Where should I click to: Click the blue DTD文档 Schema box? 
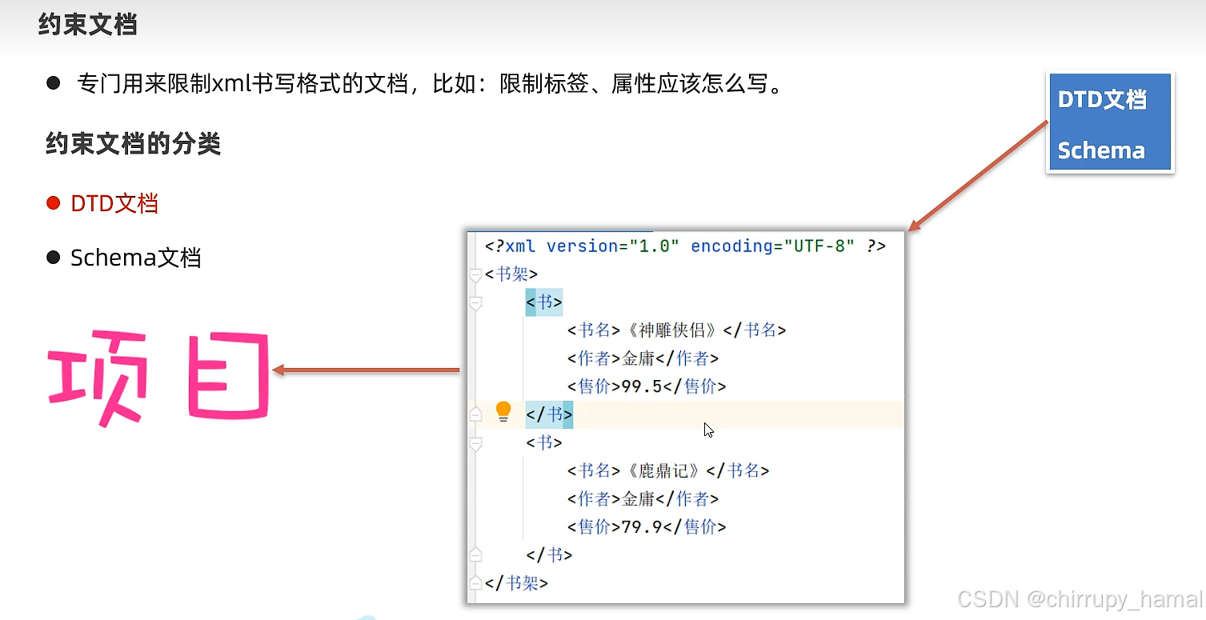coord(1109,122)
